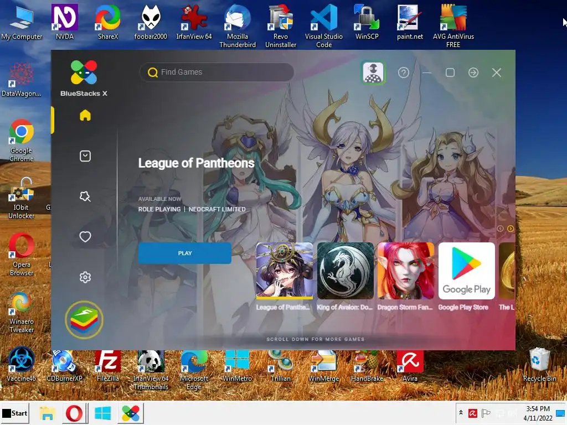Open WinMerge desktop shortcut
Screen dimensions: 567x425
coord(323,365)
